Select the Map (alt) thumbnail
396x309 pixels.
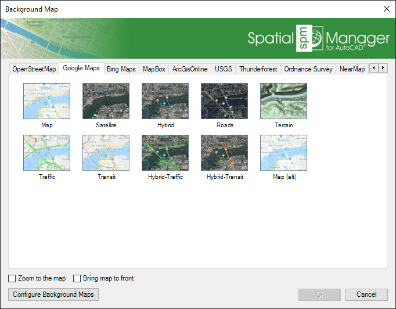click(x=283, y=153)
